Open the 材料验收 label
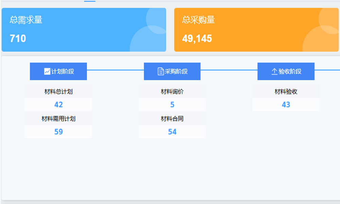340x204 pixels. pyautogui.click(x=286, y=91)
